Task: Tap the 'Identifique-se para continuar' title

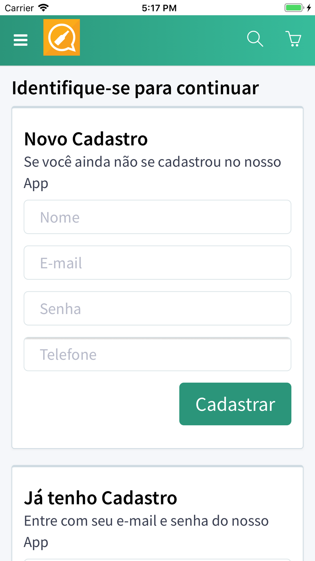Action: [x=135, y=88]
